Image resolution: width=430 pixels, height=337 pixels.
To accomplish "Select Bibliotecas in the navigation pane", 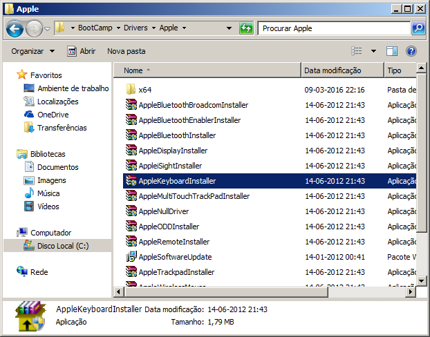I will click(41, 154).
